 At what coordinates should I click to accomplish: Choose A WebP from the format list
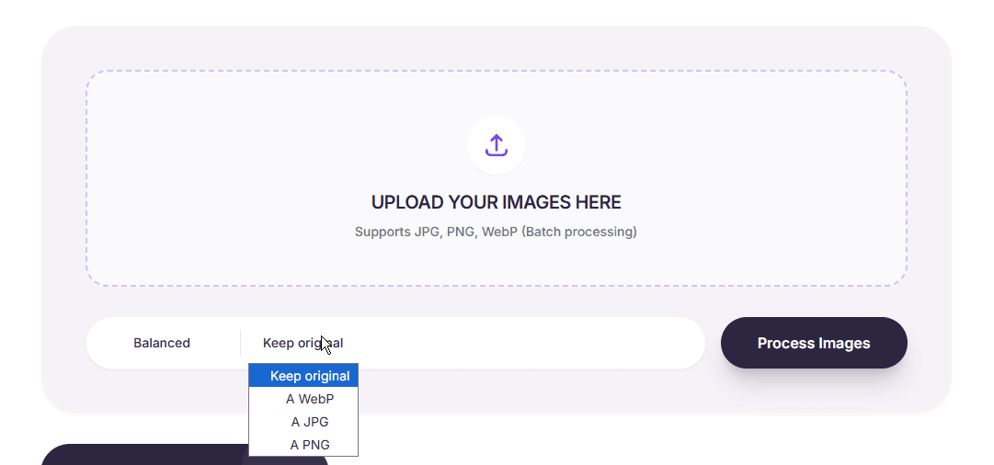(303, 399)
